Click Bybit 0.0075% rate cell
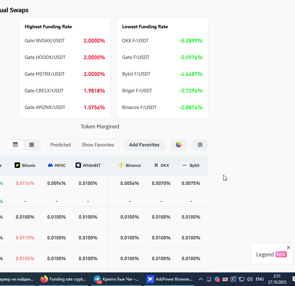Screen dimensions: 295x286 pyautogui.click(x=191, y=184)
